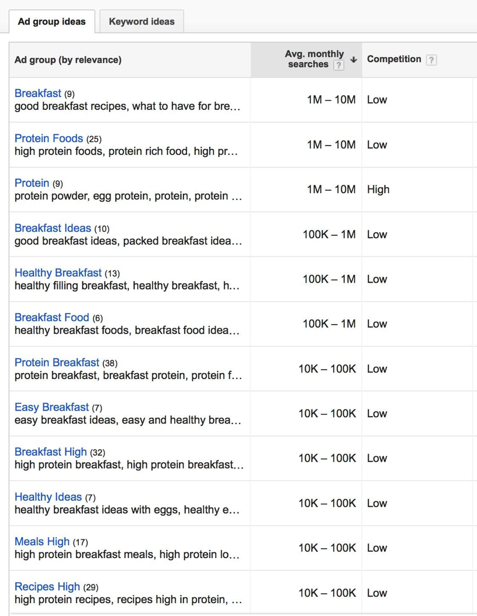
Task: Open the Breakfast ad group
Action: pyautogui.click(x=37, y=92)
